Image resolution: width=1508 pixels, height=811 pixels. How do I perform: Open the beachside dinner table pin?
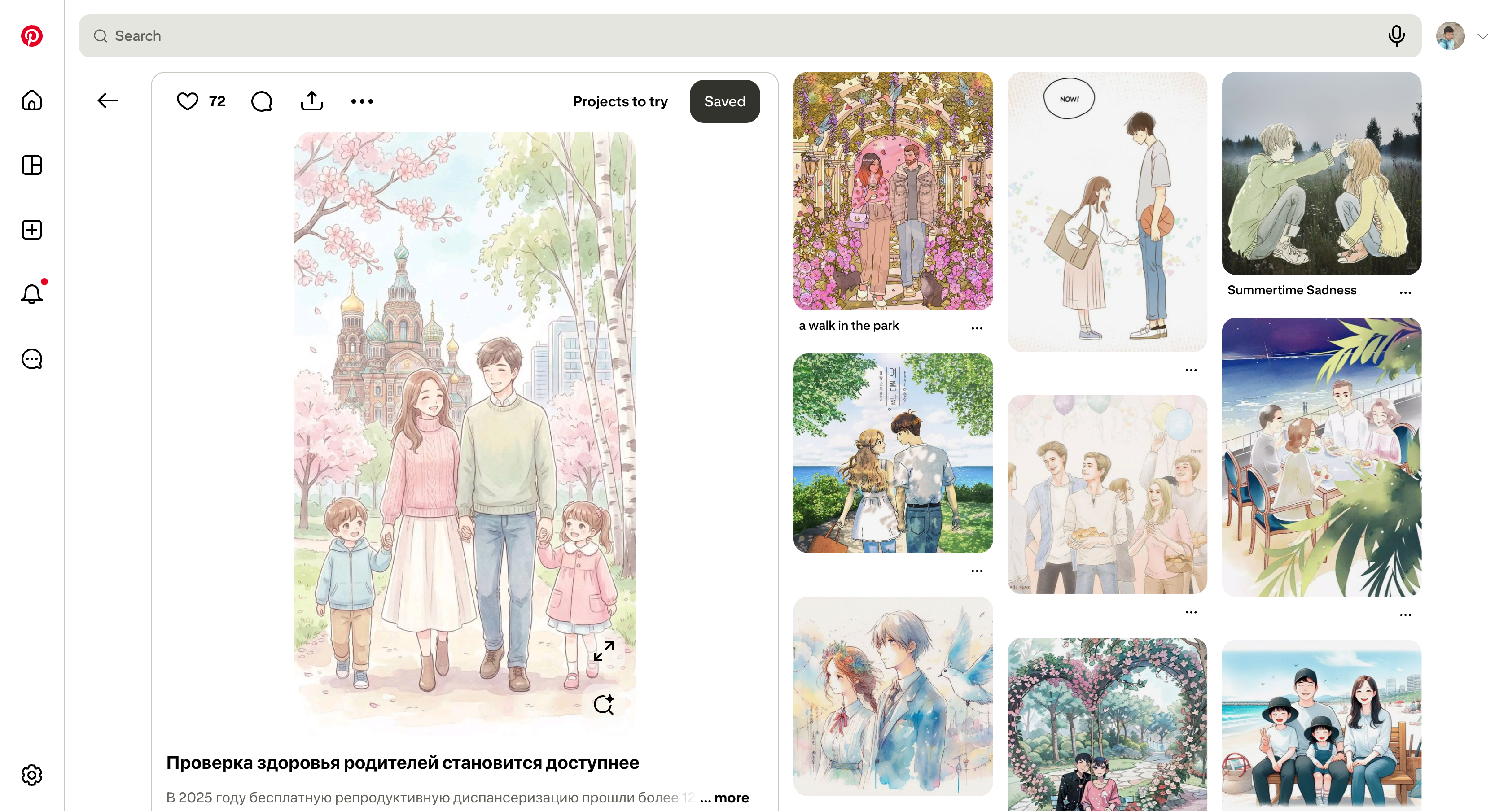coord(1322,458)
